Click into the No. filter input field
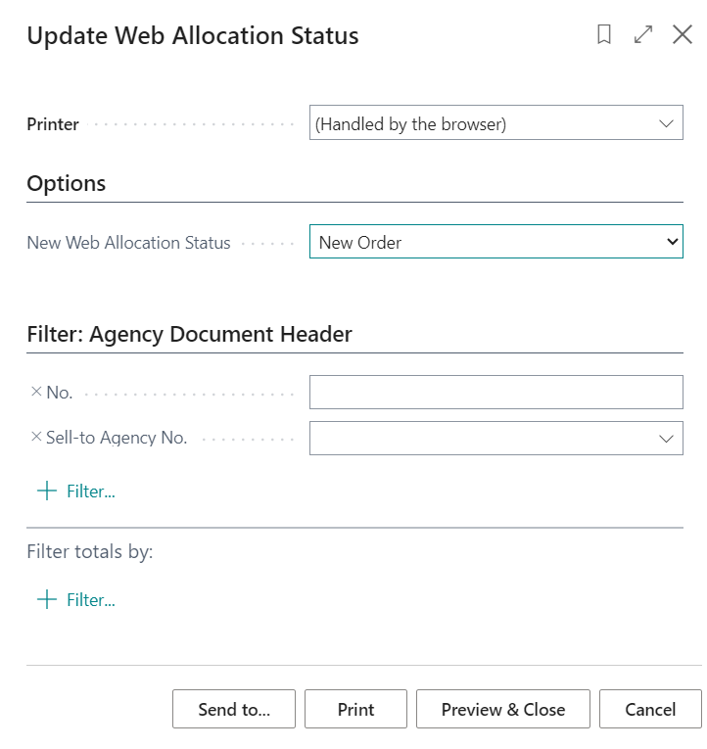The height and width of the screenshot is (749, 707). pos(495,393)
